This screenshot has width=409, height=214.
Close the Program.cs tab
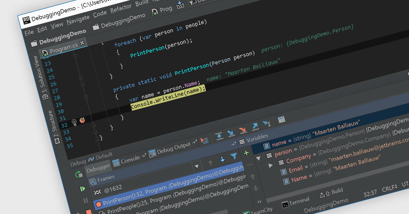tap(82, 43)
